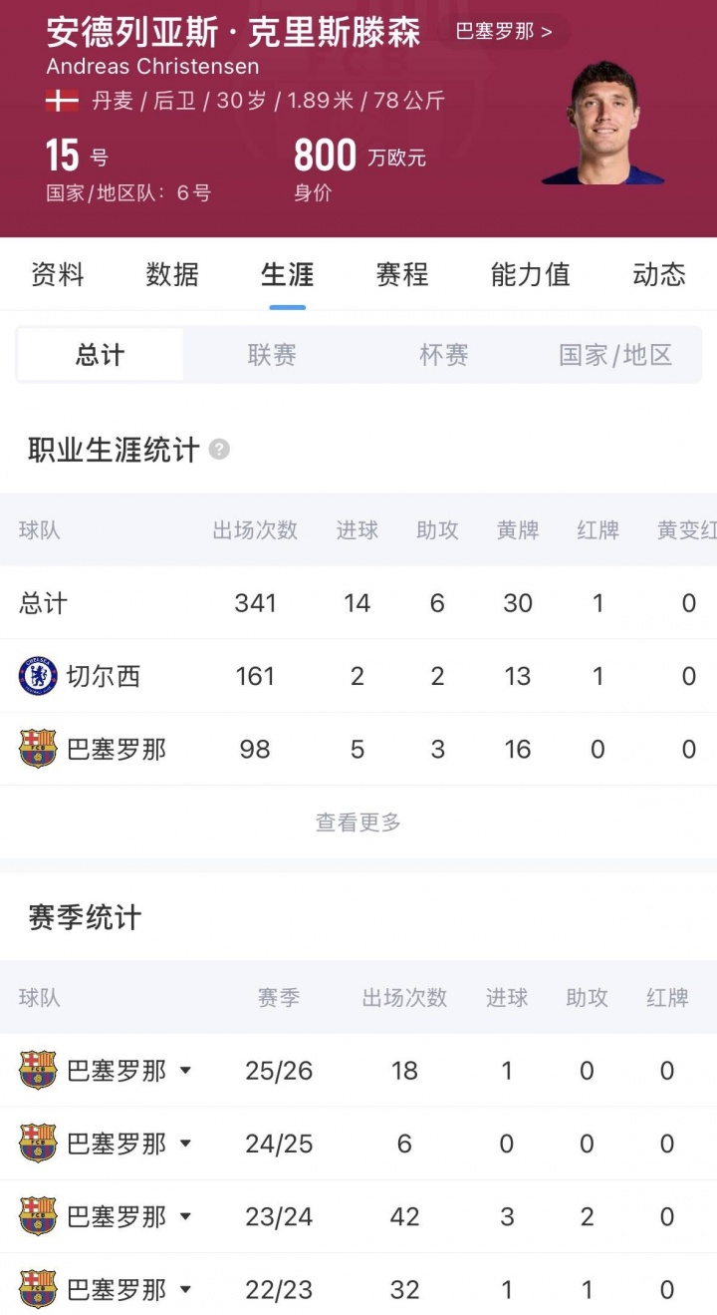717x1315 pixels.
Task: Expand the 24/25 Barcelona season dropdown
Action: pos(185,1144)
